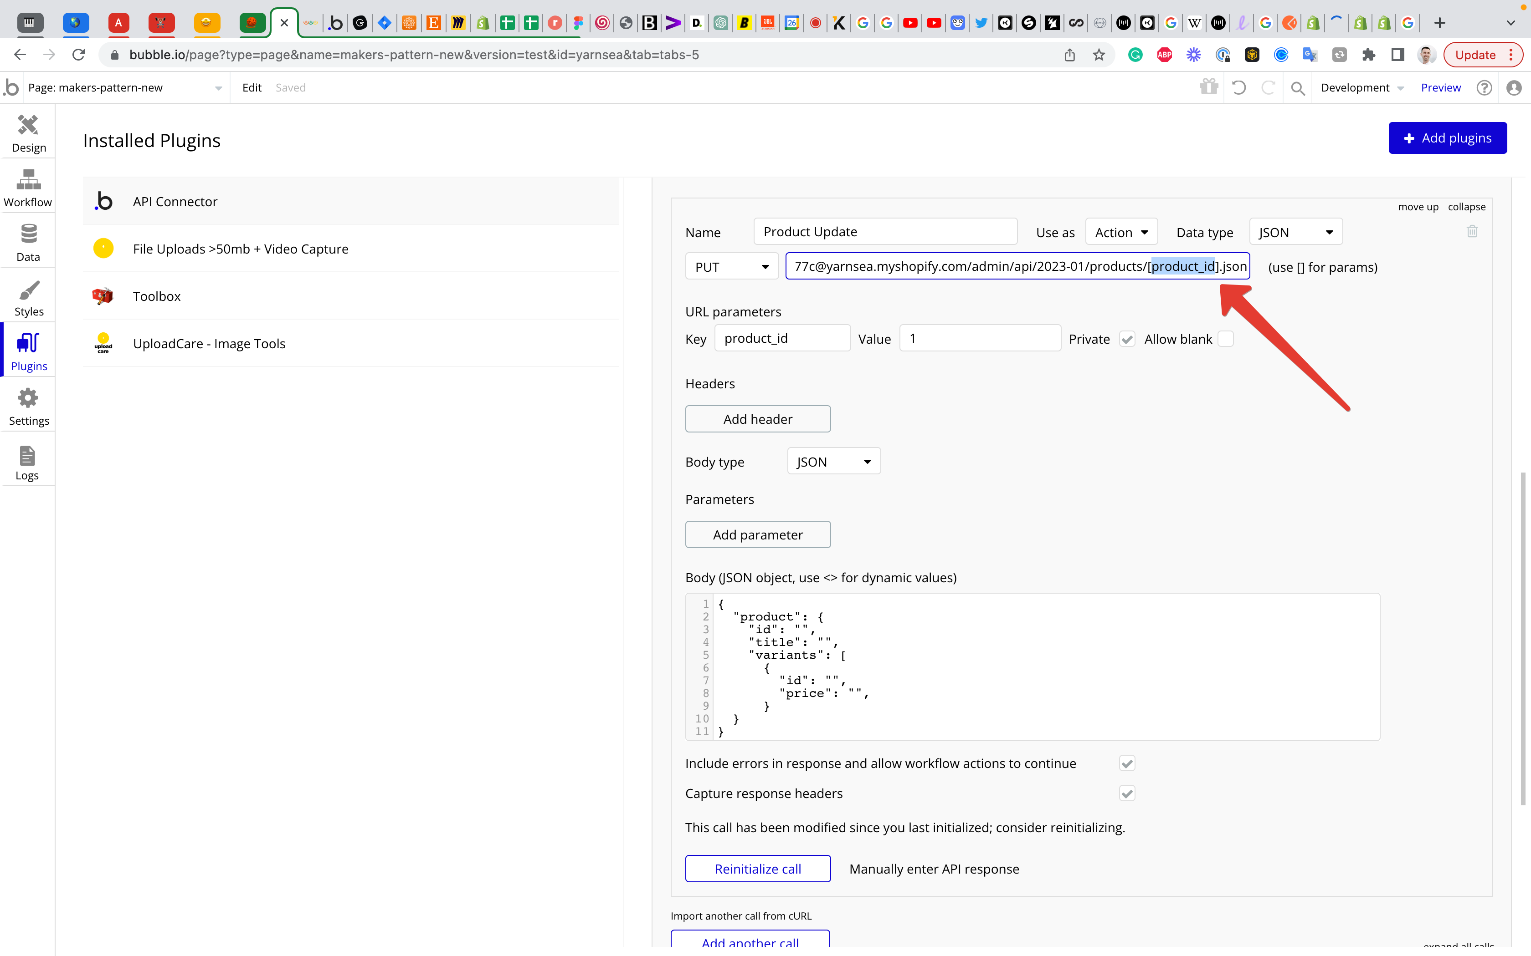Go to the Data section

tap(28, 242)
